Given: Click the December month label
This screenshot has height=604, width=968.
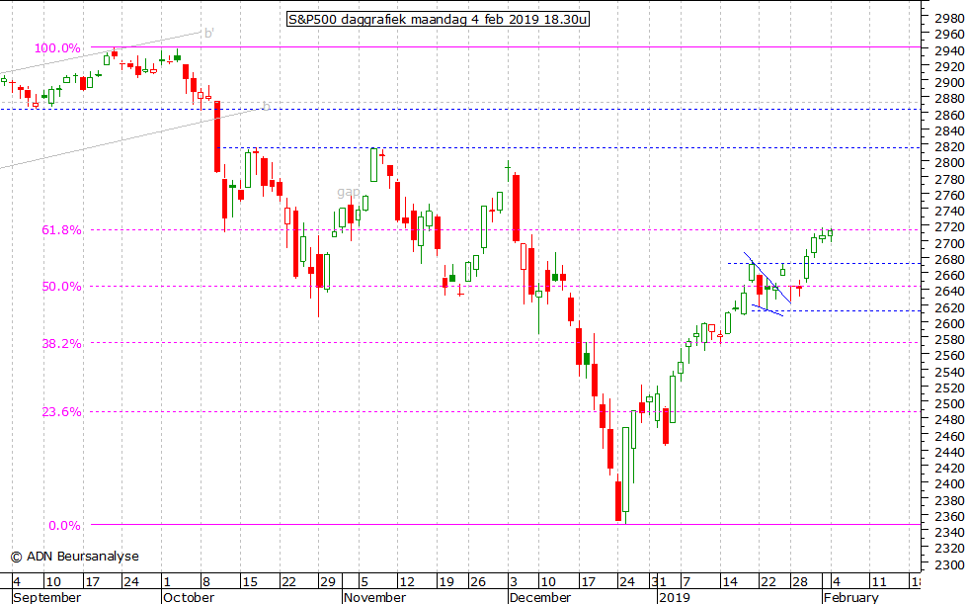Looking at the screenshot, I should point(540,597).
